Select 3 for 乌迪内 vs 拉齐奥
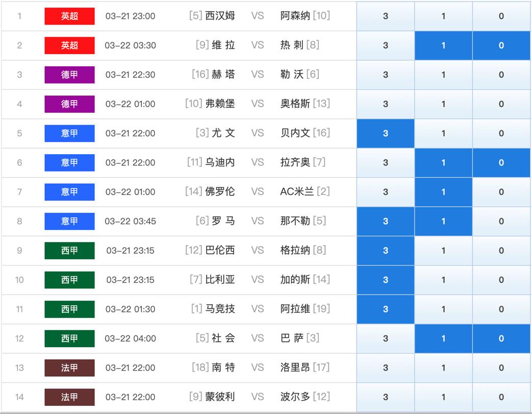532x414 pixels. click(386, 163)
